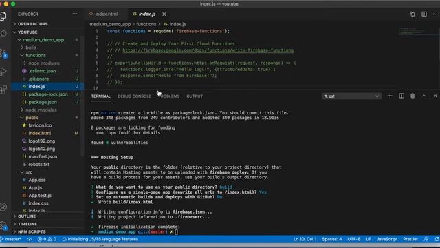Open package.json in the explorer
Screen dimensions: 440x248
coord(43,102)
